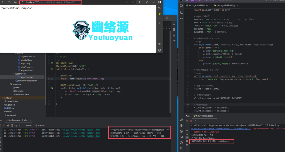Image resolution: width=285 pixels, height=152 pixels.
Task: Click gutter icon beside publishTopic line 20
Action: [52, 88]
